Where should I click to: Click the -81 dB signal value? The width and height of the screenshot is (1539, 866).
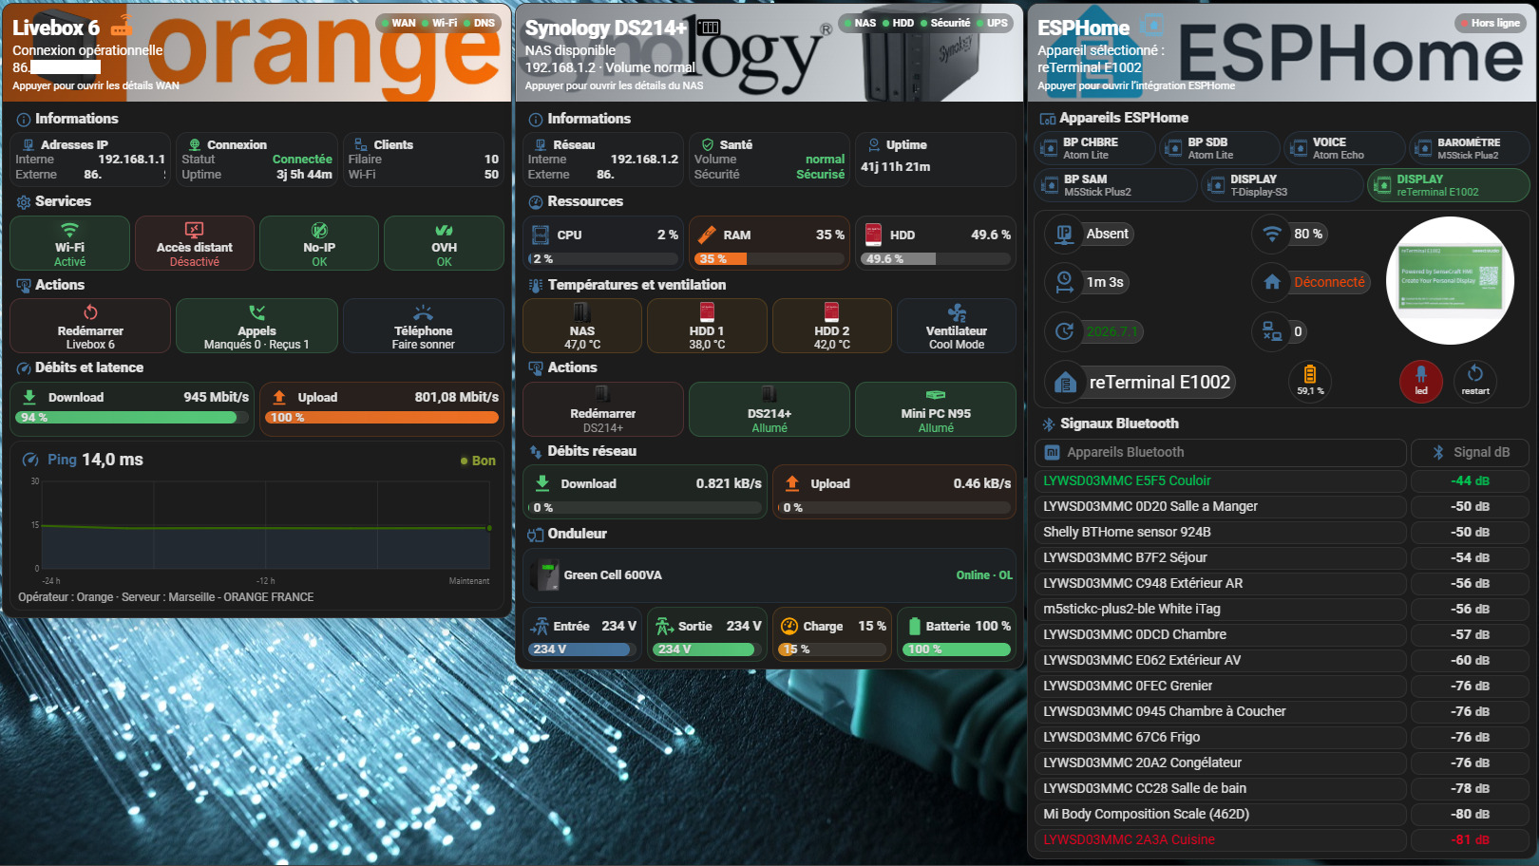pos(1470,840)
